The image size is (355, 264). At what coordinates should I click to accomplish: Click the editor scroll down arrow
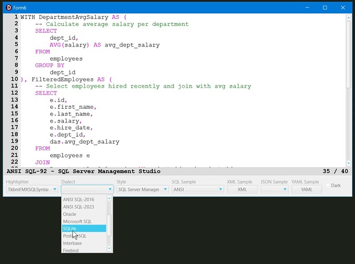pyautogui.click(x=349, y=163)
